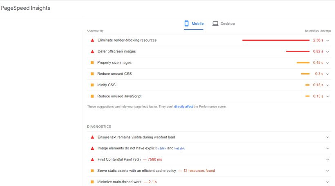This screenshot has height=186, width=335.
Task: Click the 0.82 s savings bar
Action: [298, 52]
